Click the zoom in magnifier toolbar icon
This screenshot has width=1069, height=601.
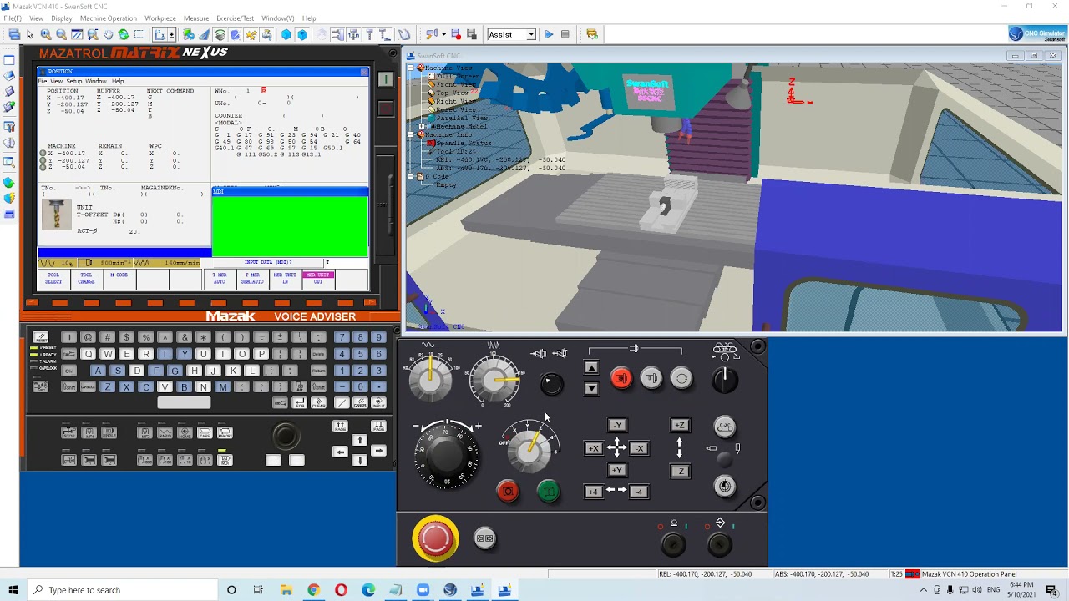46,34
